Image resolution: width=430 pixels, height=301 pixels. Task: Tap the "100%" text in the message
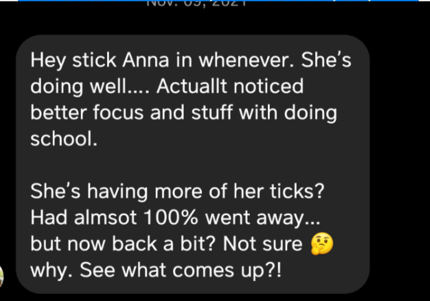coord(171,218)
